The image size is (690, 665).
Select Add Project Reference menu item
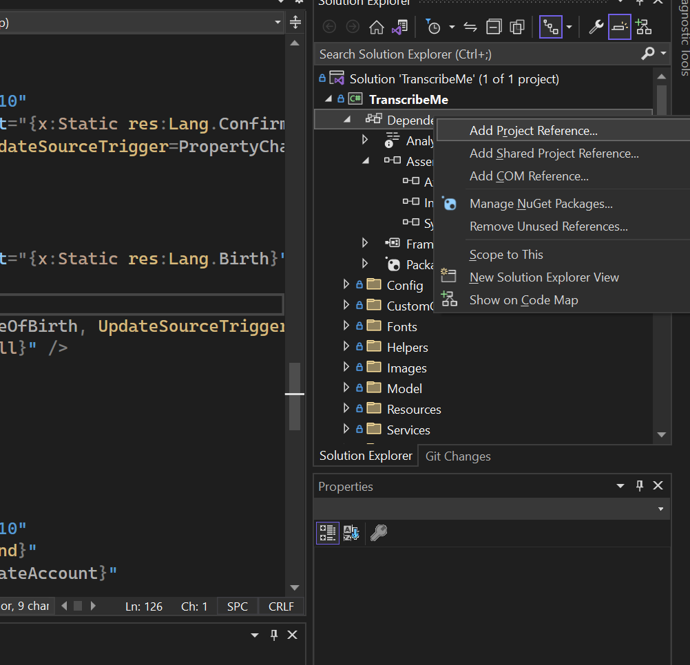pyautogui.click(x=533, y=131)
